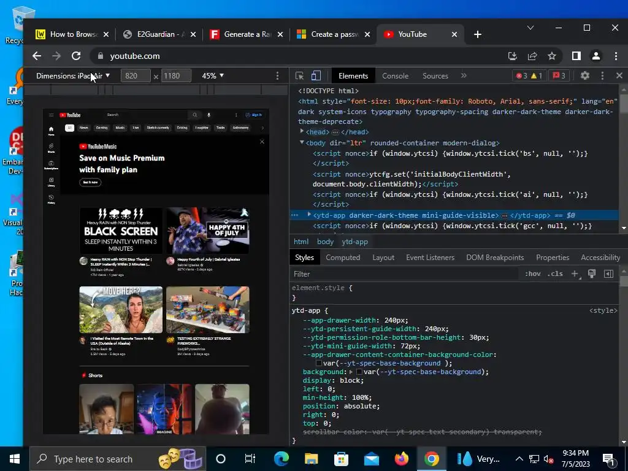Image resolution: width=628 pixels, height=471 pixels.
Task: Open the 45% zoom dropdown
Action: pyautogui.click(x=213, y=75)
